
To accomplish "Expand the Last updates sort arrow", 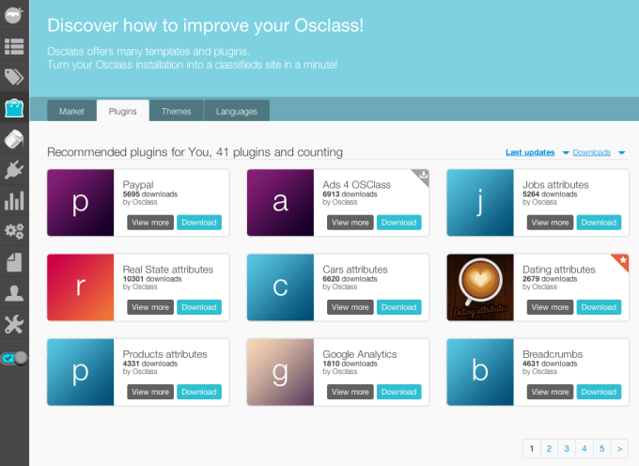I will point(566,153).
